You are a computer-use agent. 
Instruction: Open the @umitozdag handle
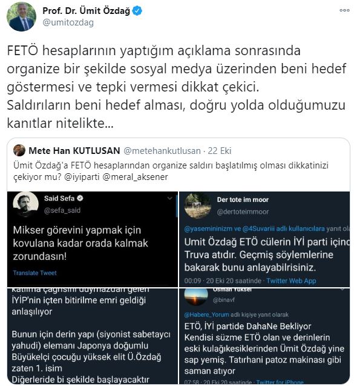tap(68, 22)
